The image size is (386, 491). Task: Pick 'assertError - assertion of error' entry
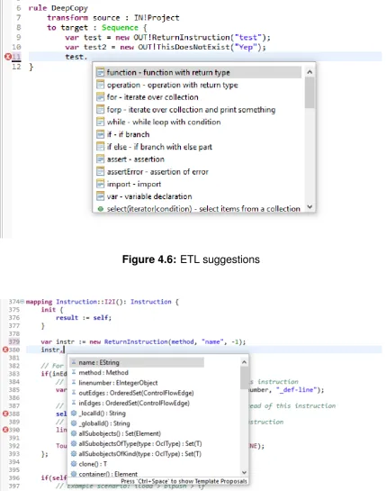coord(157,171)
